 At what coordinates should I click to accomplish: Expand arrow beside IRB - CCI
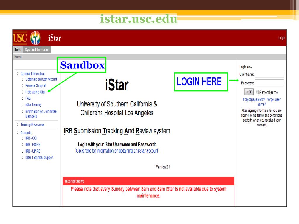point(23,138)
